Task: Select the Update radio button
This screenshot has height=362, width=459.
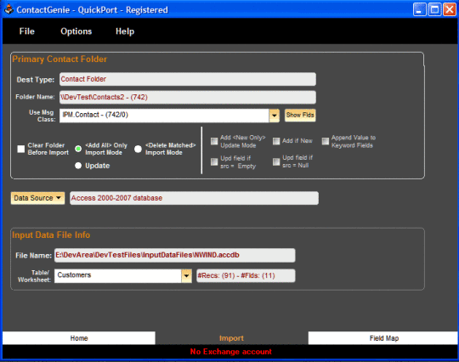Action: click(x=78, y=166)
